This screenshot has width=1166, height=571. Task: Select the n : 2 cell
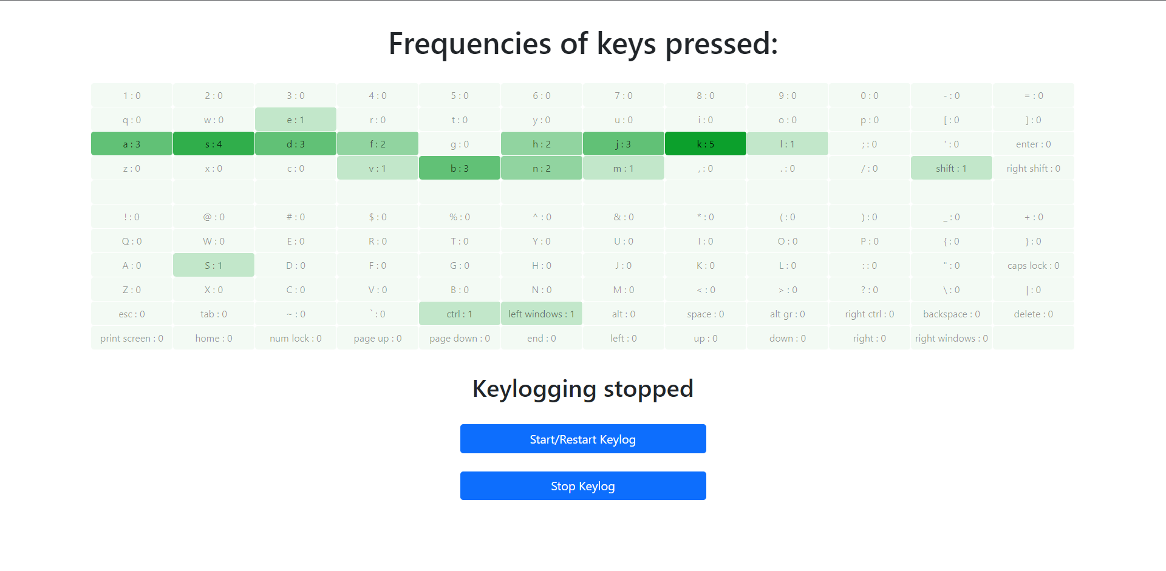[x=541, y=168]
